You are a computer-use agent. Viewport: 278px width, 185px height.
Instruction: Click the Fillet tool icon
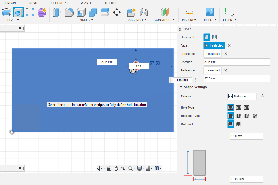tap(69, 12)
